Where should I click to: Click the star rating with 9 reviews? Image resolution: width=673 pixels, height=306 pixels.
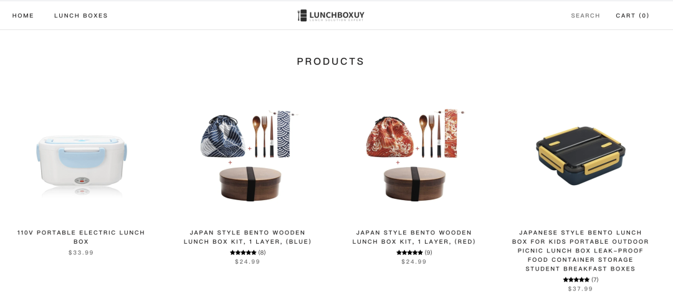pos(414,252)
